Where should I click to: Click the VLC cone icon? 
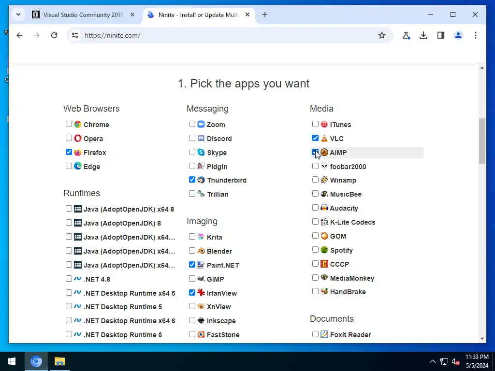click(x=324, y=138)
